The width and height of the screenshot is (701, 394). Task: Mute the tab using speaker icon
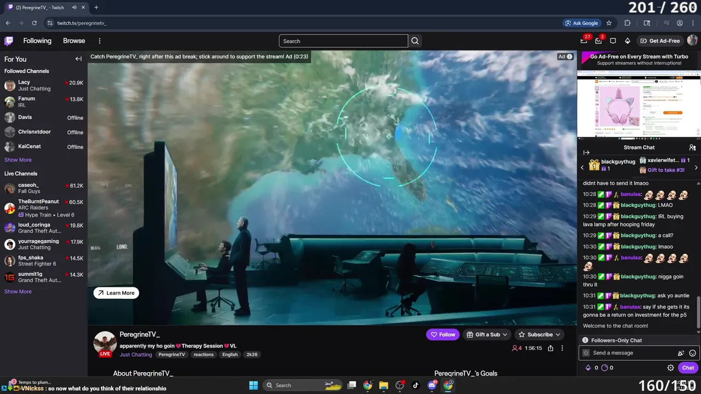click(x=74, y=8)
